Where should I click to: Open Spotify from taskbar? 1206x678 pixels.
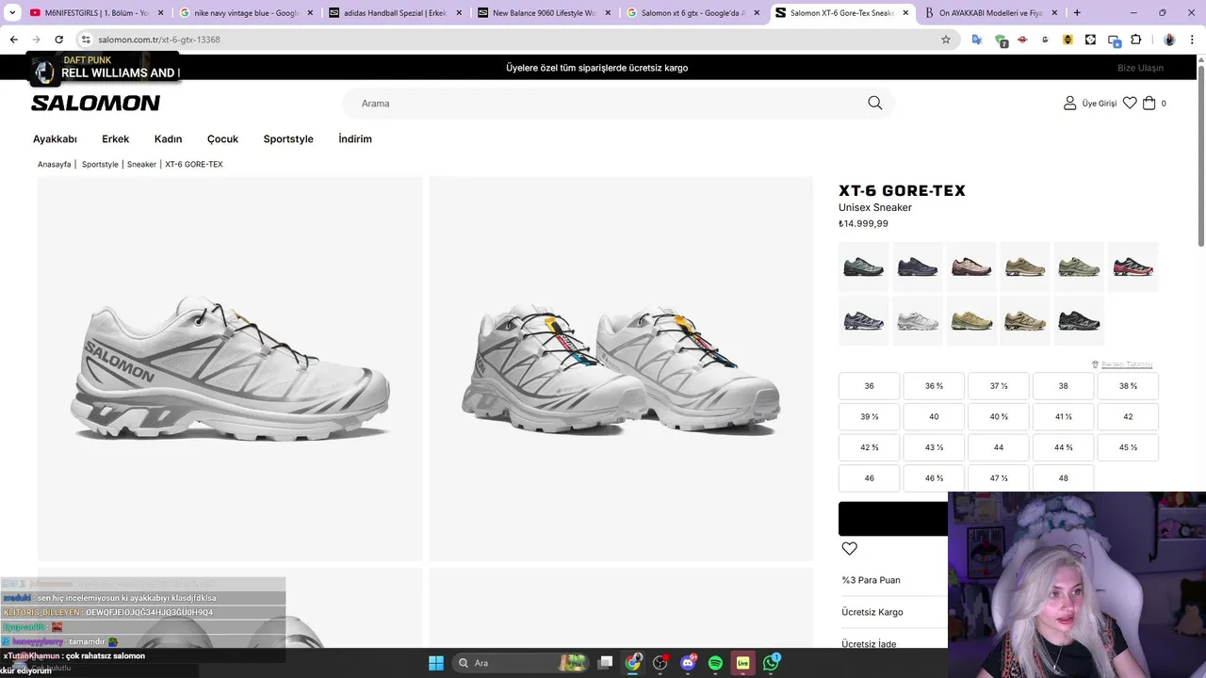pyautogui.click(x=715, y=663)
